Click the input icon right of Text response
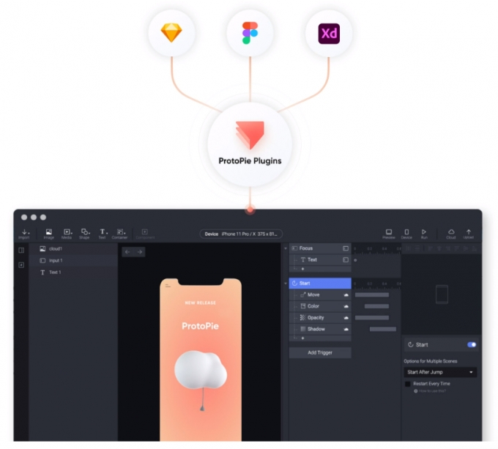The image size is (498, 449). click(346, 260)
